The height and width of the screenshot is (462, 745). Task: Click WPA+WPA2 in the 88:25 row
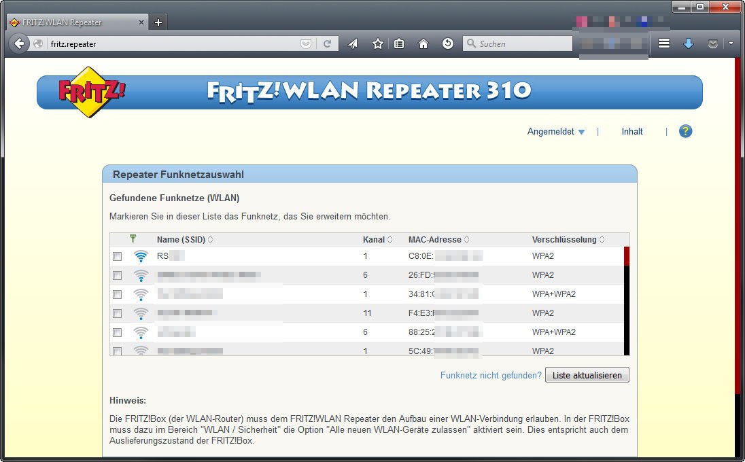(x=553, y=332)
